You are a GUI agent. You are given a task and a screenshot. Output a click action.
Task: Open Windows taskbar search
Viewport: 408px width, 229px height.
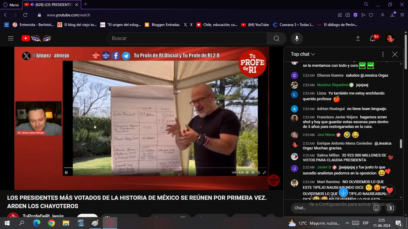22,223
